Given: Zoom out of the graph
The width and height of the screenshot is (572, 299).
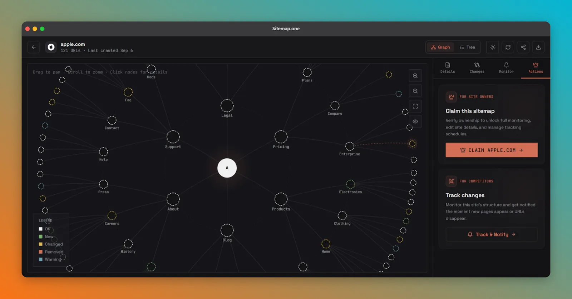Looking at the screenshot, I should [415, 91].
